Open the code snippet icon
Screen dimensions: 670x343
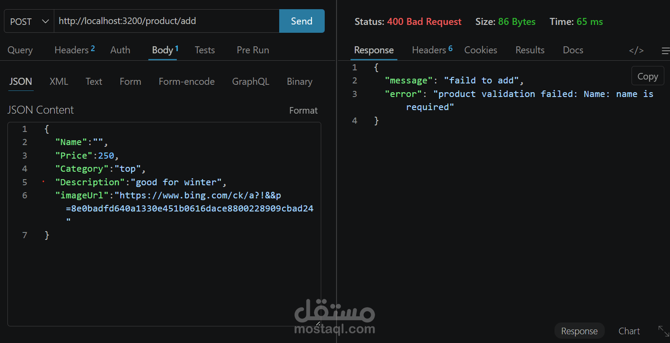[x=636, y=51]
